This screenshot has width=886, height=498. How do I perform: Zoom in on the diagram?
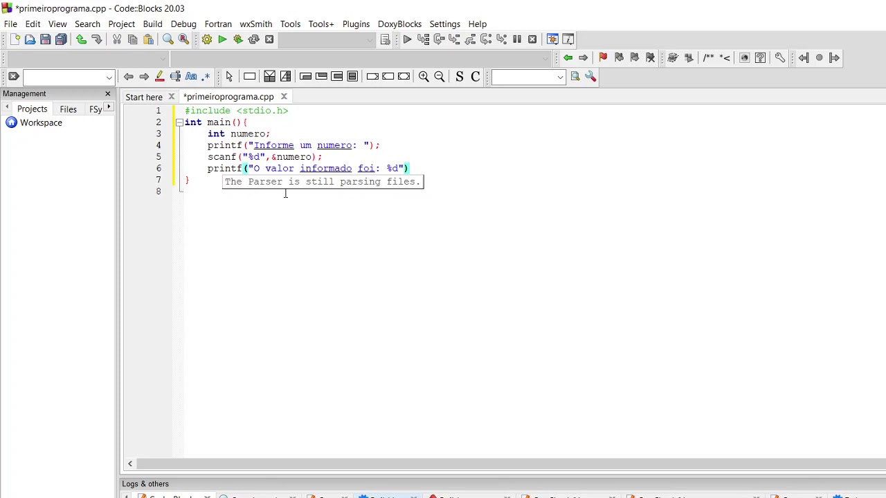tap(424, 77)
